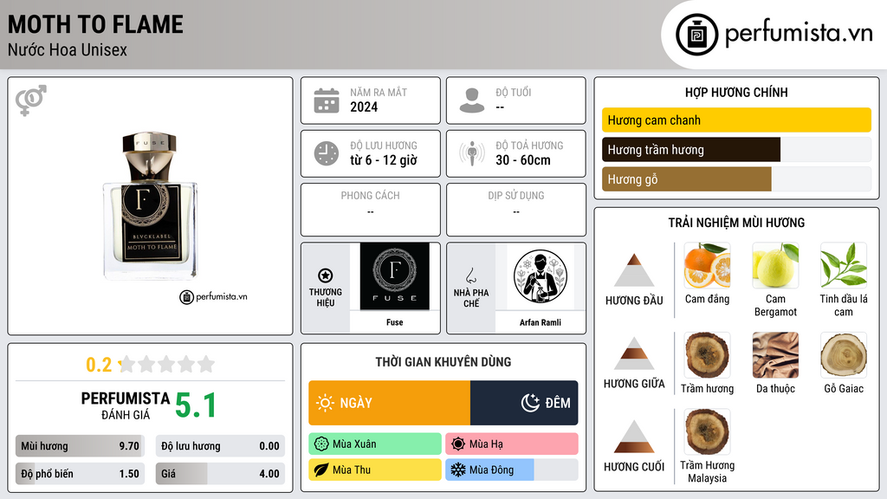Click the flower icon for Mùa Xuân
This screenshot has width=887, height=499.
pos(321,444)
